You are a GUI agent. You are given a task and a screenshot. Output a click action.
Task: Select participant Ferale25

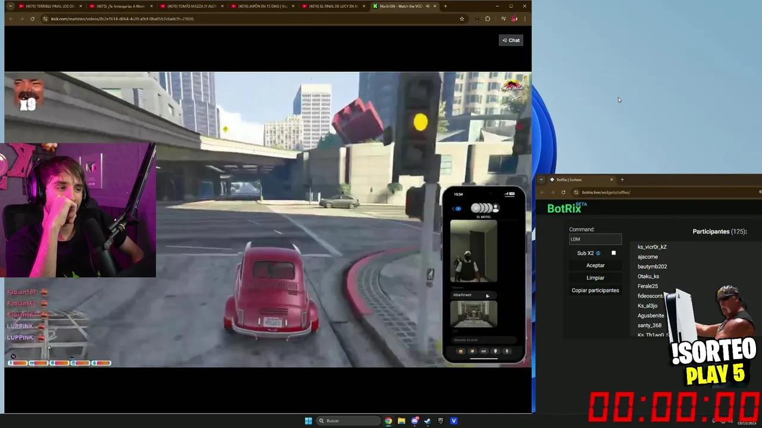coord(648,286)
